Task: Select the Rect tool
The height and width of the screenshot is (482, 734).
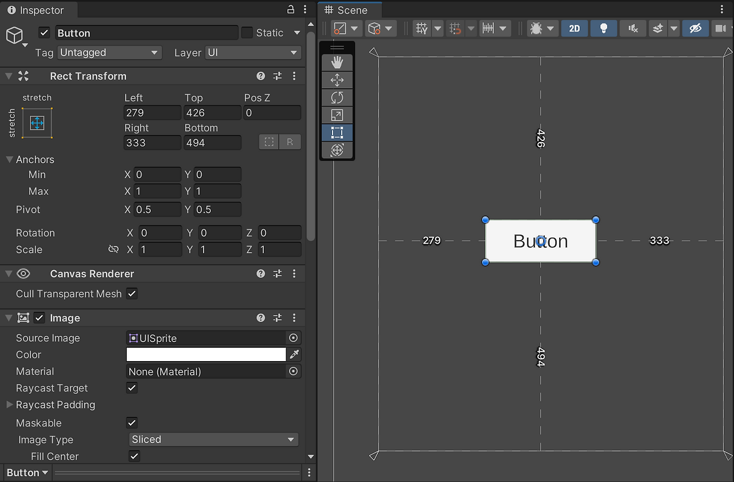Action: point(337,133)
